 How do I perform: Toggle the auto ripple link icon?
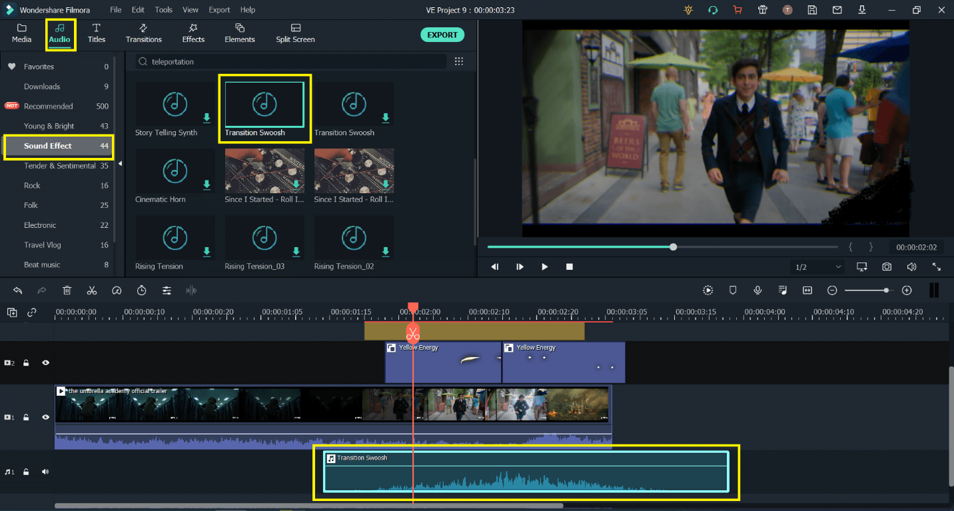click(x=32, y=312)
